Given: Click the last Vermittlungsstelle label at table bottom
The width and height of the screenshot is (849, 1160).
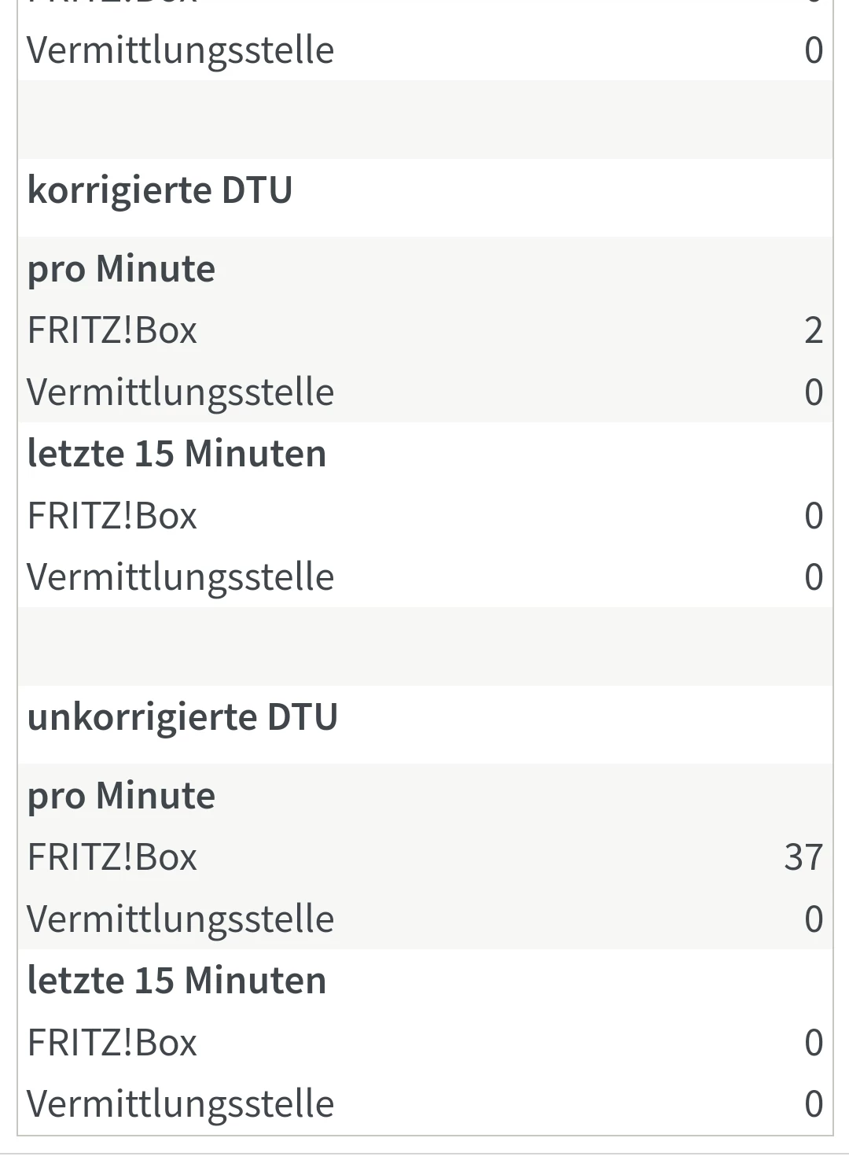Looking at the screenshot, I should click(x=180, y=1104).
